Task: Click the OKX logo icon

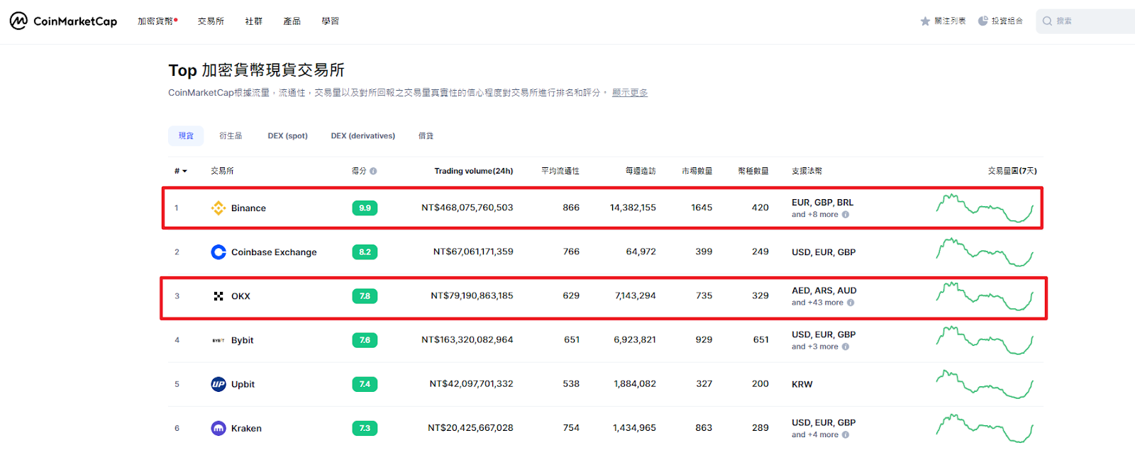Action: tap(218, 296)
